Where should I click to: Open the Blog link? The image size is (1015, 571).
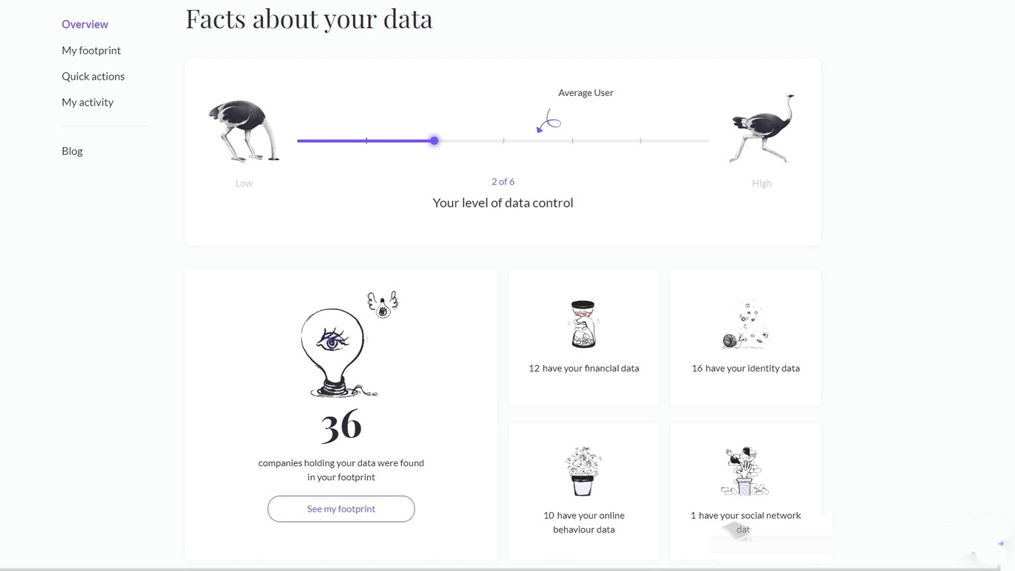pyautogui.click(x=72, y=151)
